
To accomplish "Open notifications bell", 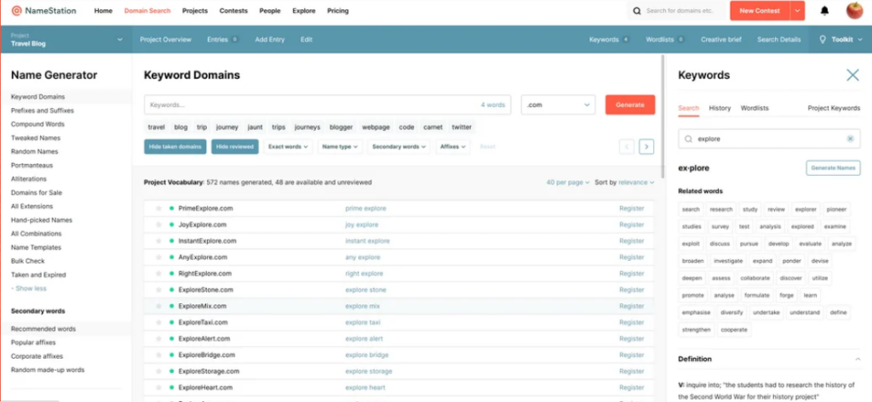I will (x=824, y=10).
